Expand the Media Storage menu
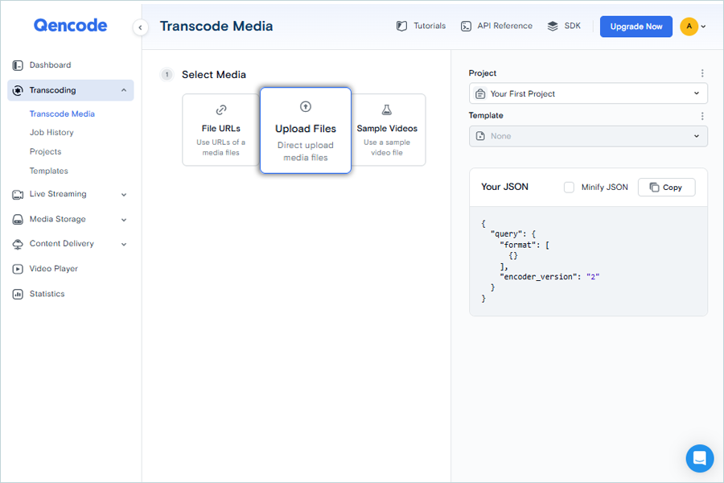724x483 pixels. (123, 219)
